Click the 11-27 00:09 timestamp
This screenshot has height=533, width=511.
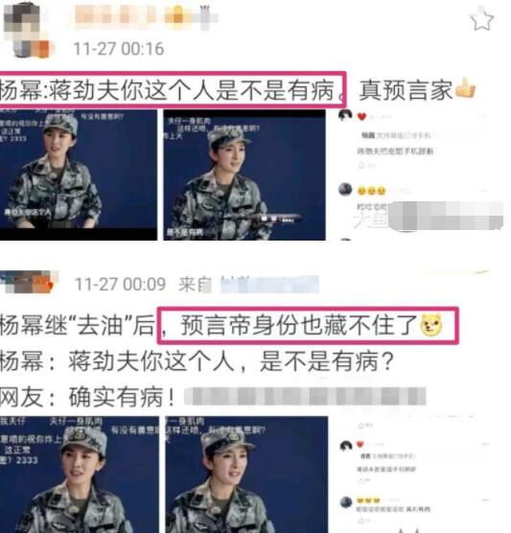coord(120,284)
